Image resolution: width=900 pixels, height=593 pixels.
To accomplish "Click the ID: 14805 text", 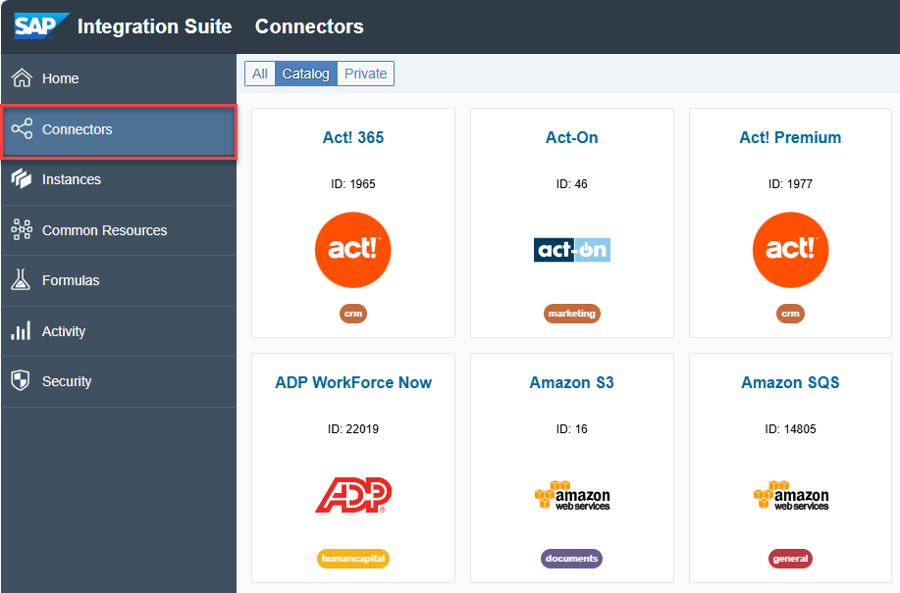I will 790,429.
